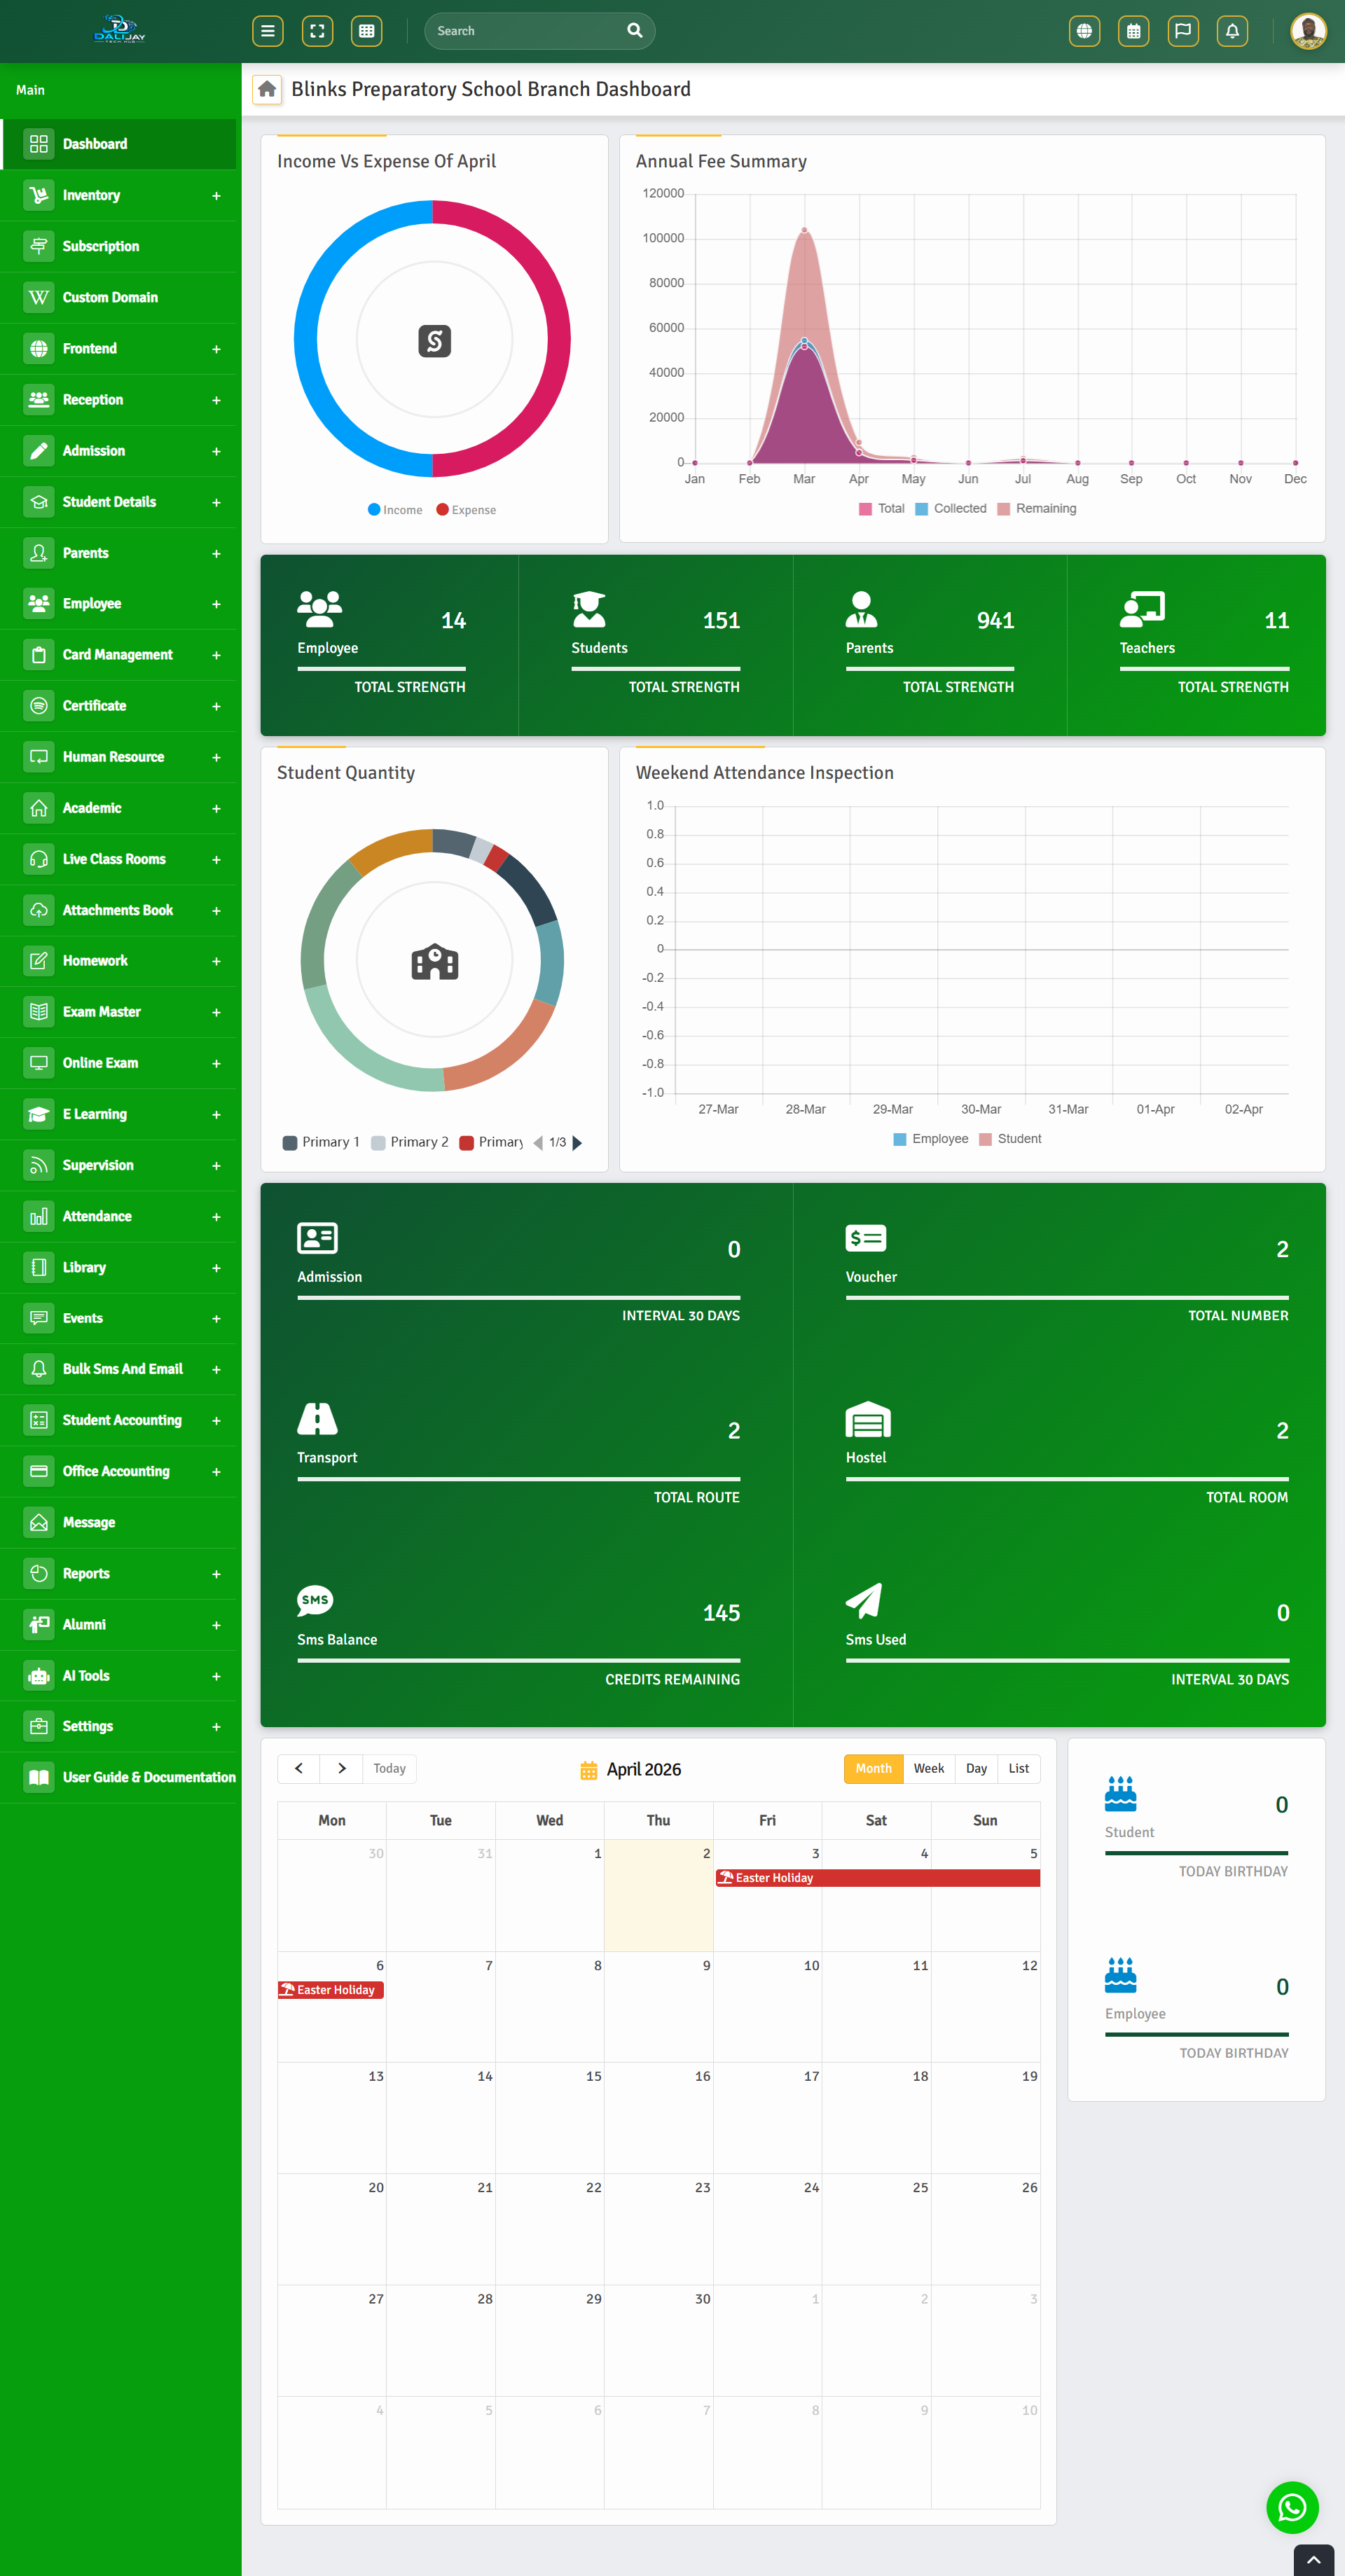Go to next Student Quantity legend page
The height and width of the screenshot is (2576, 1345).
click(x=577, y=1142)
